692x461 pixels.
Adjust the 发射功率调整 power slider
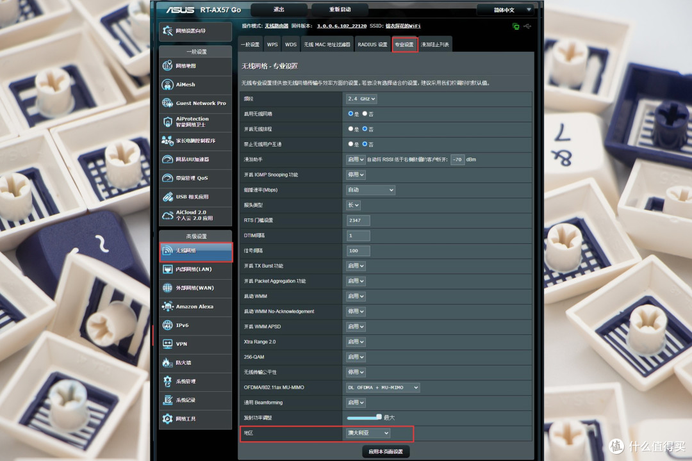365,417
